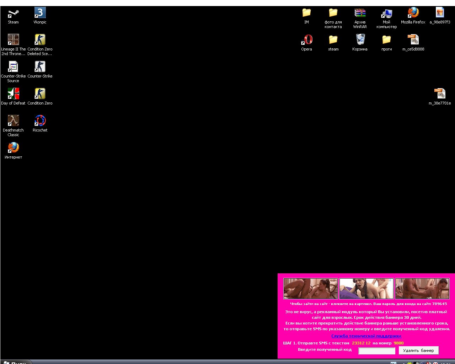The image size is (455, 364).
Task: Click the site password '789645' in the banner
Action: [x=440, y=304]
